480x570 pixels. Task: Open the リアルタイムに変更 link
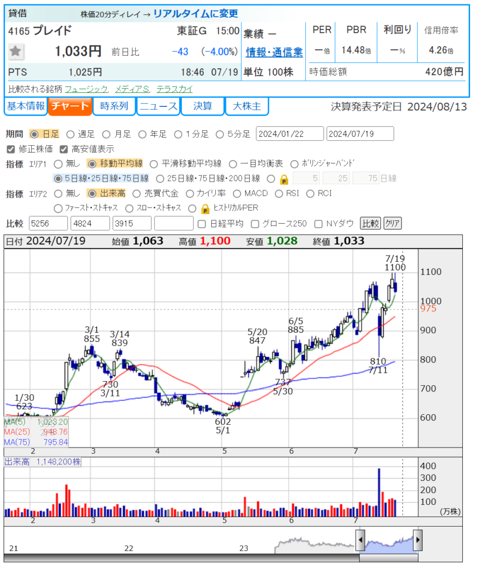click(x=195, y=13)
